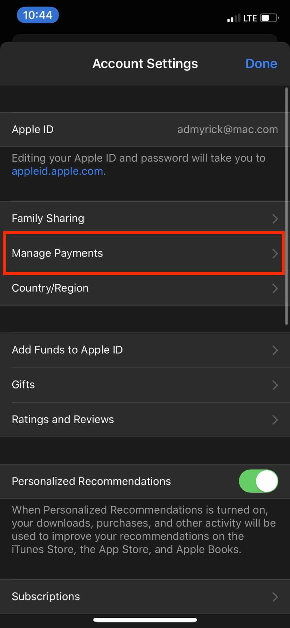Open the Subscriptions chevron arrow
The height and width of the screenshot is (628, 290).
pos(275,597)
